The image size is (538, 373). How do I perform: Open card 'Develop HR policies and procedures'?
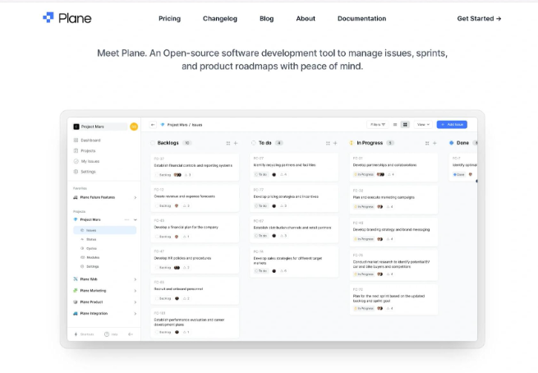click(x=195, y=260)
